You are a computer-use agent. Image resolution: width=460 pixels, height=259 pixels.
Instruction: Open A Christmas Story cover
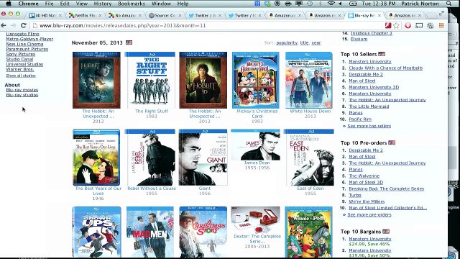203,232
